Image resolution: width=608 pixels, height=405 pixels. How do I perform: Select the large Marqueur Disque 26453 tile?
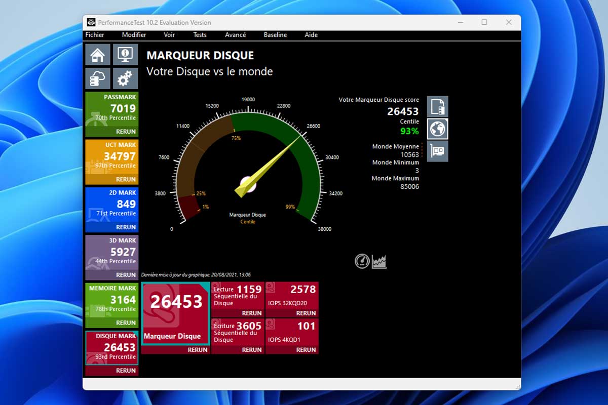click(x=176, y=313)
